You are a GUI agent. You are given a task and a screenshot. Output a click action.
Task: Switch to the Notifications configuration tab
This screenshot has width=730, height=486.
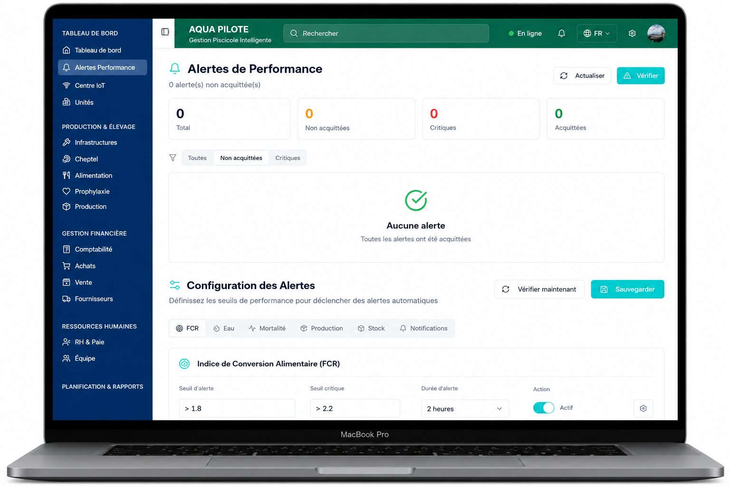click(x=423, y=328)
